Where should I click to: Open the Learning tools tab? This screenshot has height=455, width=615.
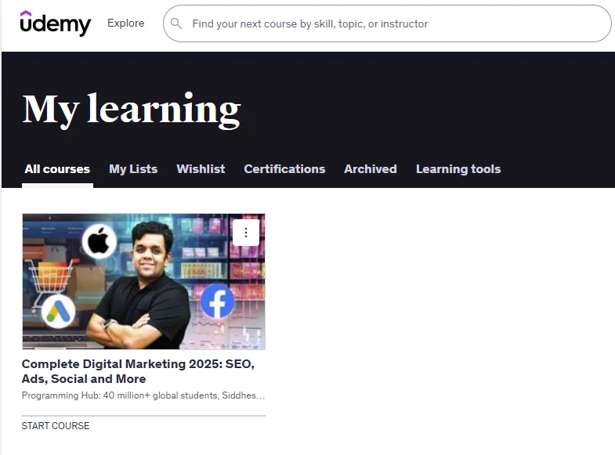coord(458,169)
